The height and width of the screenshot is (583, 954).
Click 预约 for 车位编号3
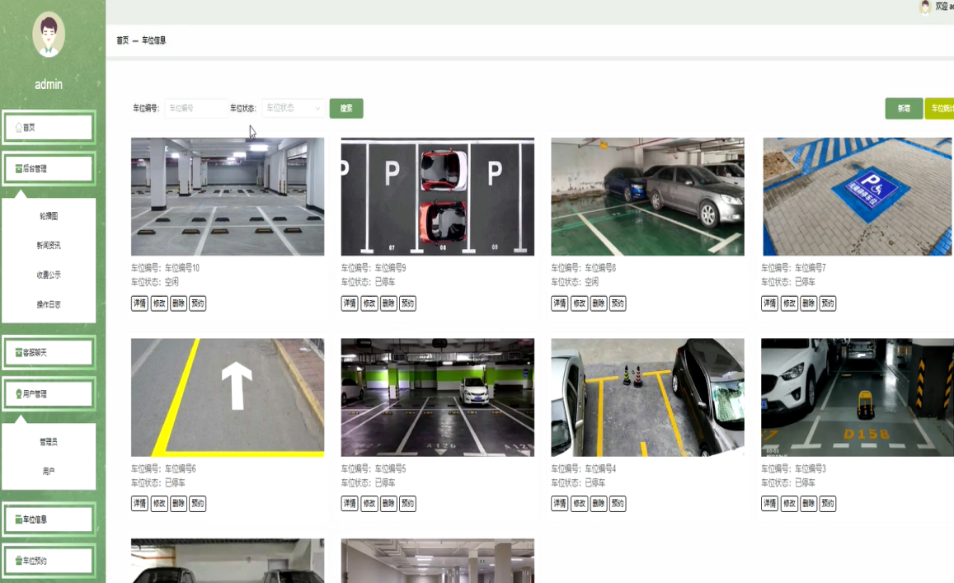pos(828,503)
